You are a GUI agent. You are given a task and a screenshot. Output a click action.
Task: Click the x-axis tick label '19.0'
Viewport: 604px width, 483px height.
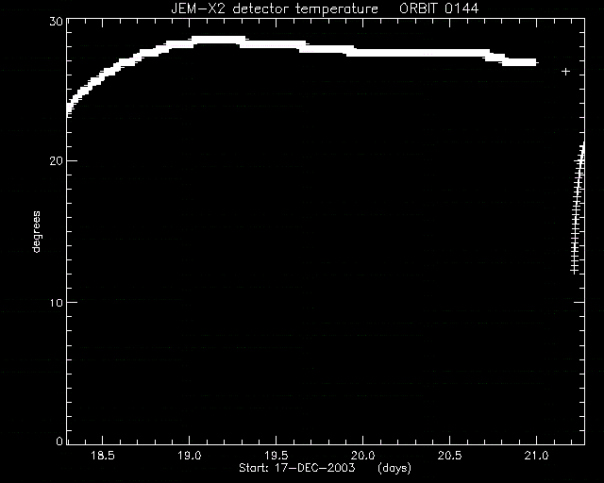pyautogui.click(x=190, y=456)
